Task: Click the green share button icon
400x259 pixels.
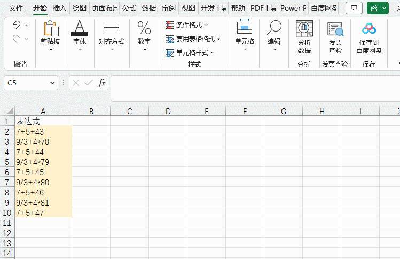Action: [x=374, y=8]
